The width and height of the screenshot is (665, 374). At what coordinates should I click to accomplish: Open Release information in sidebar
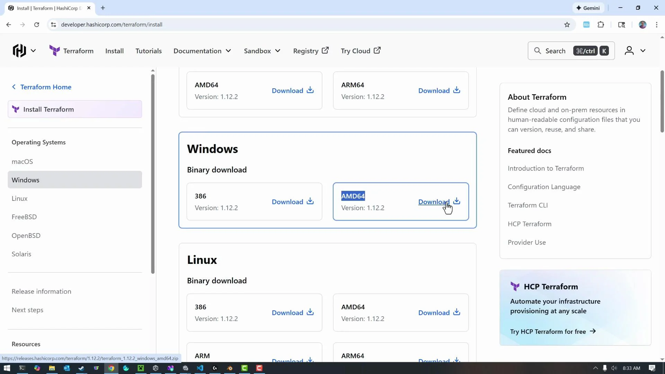click(x=42, y=292)
